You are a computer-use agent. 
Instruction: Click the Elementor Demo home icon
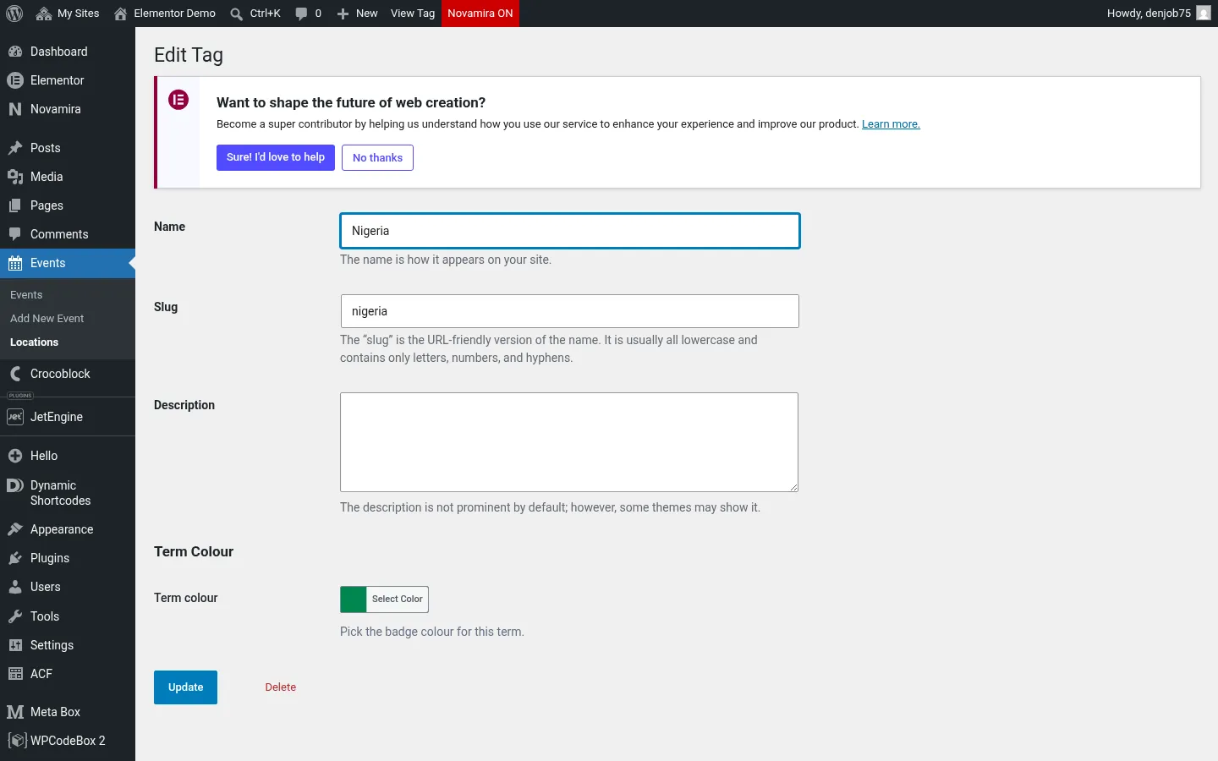pyautogui.click(x=121, y=14)
